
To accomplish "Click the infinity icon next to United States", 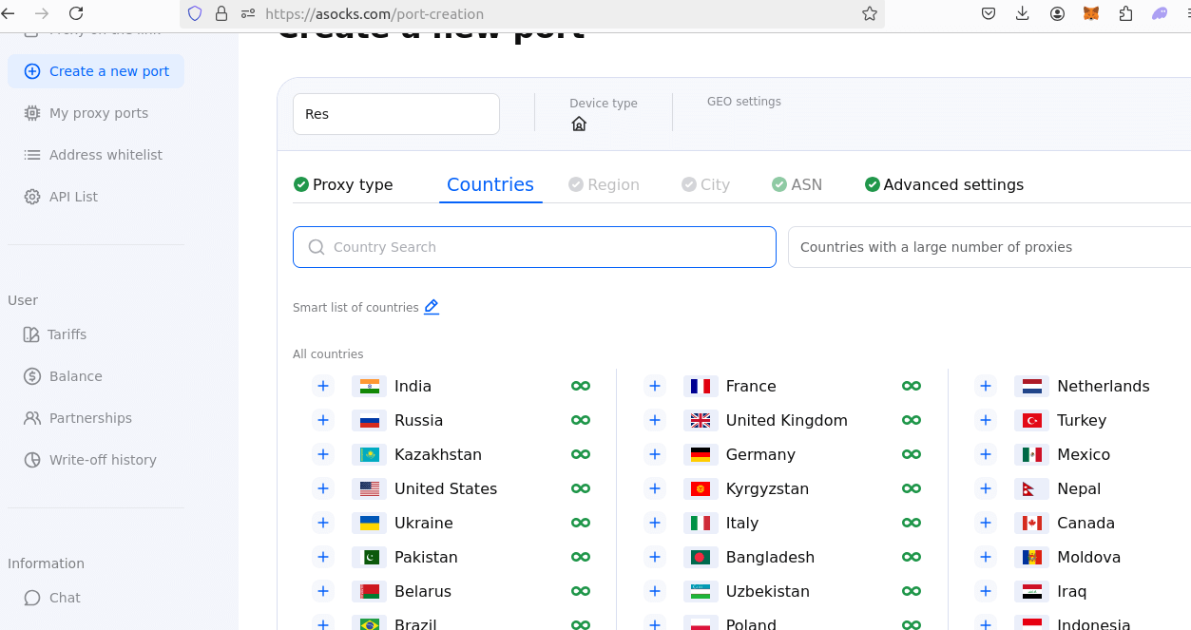I will tap(580, 488).
